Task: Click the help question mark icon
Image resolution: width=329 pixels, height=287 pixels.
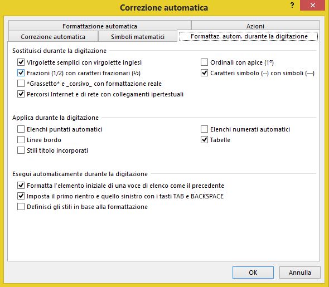Action: (292, 5)
